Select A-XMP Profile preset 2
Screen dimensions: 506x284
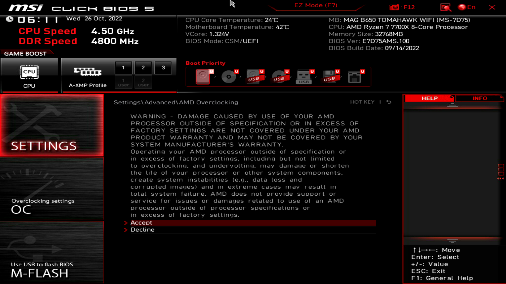point(143,67)
